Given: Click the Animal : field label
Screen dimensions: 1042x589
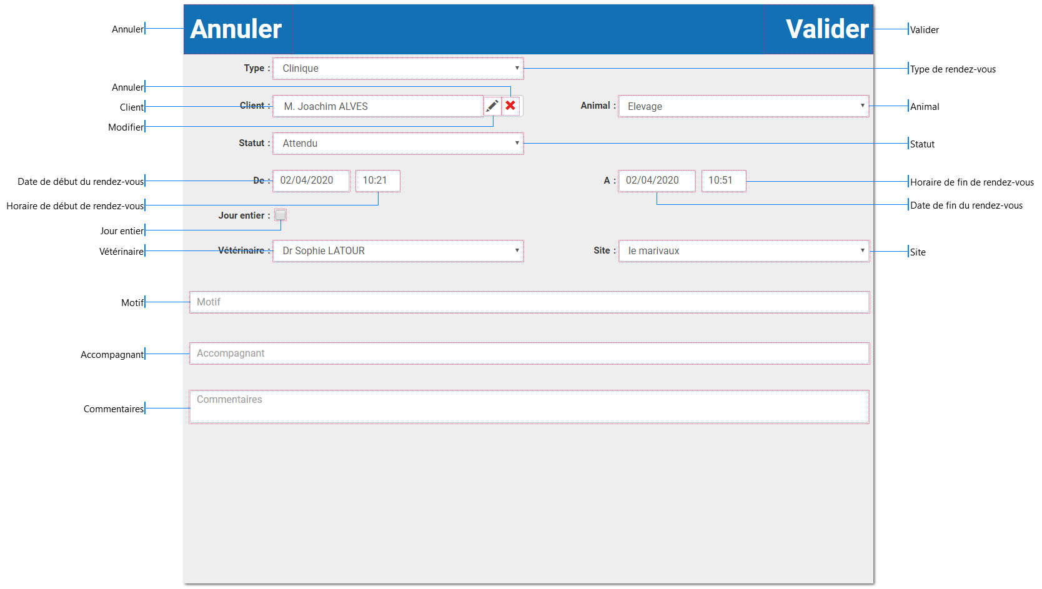Looking at the screenshot, I should (598, 106).
